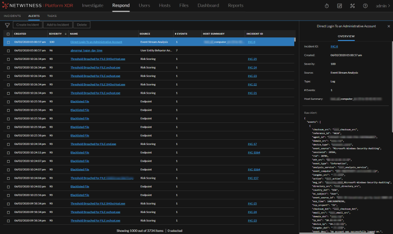The height and width of the screenshot is (234, 393).
Task: Open incident link INC-25
Action: point(252,59)
